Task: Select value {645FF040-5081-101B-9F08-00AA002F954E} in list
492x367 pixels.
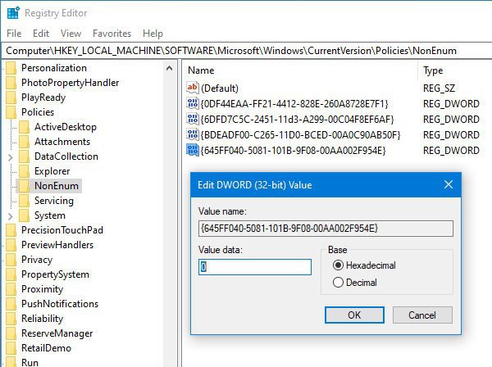Action: pyautogui.click(x=293, y=151)
